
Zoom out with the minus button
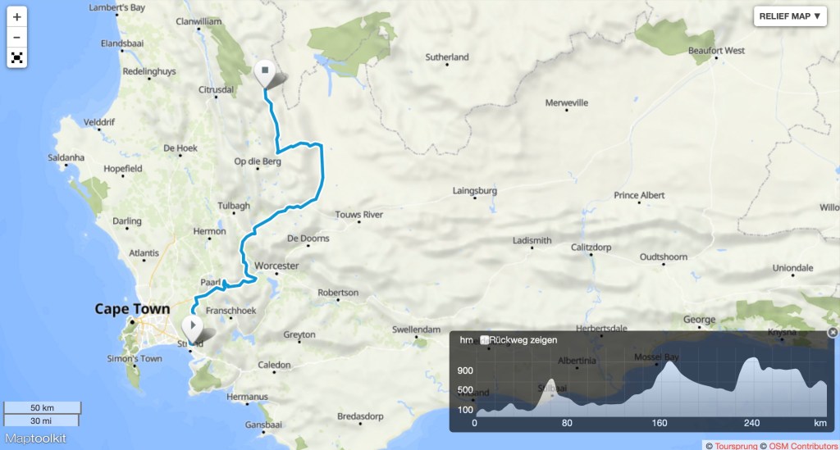(16, 38)
